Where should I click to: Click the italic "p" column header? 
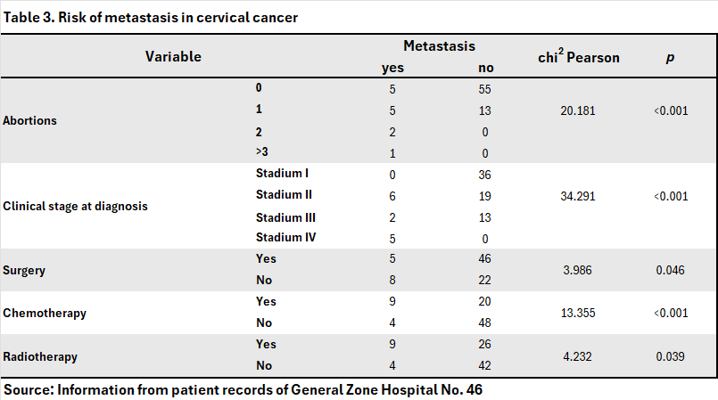pyautogui.click(x=669, y=57)
